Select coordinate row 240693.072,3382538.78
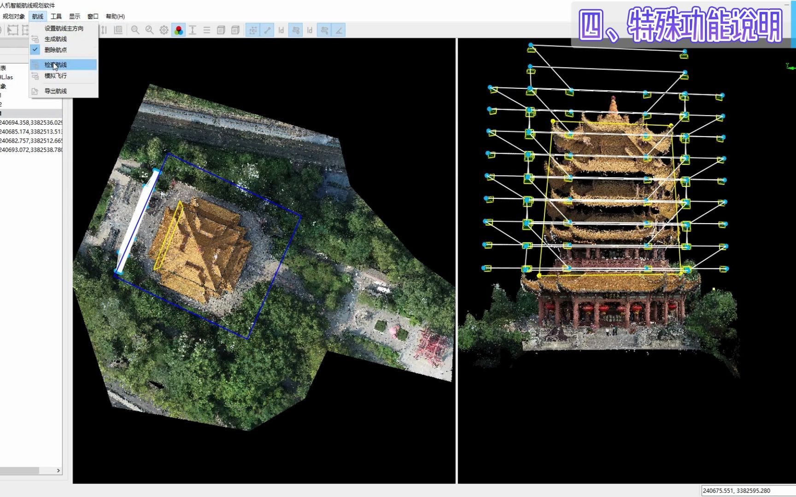The height and width of the screenshot is (497, 796). (31, 150)
